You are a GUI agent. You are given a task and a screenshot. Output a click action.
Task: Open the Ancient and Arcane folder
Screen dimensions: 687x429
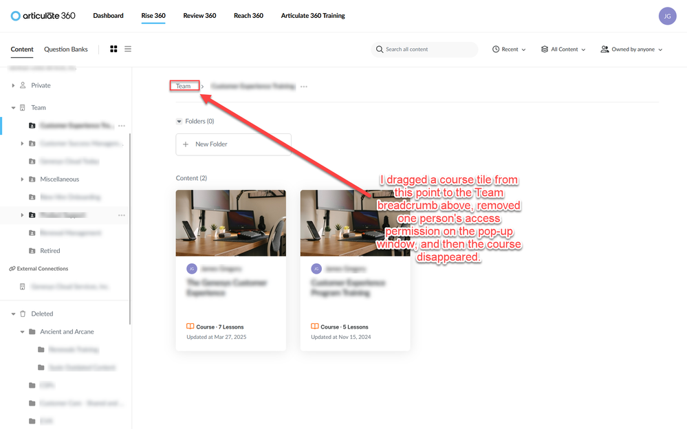(67, 332)
